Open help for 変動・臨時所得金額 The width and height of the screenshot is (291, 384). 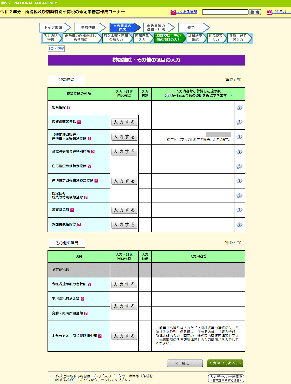coord(86,313)
